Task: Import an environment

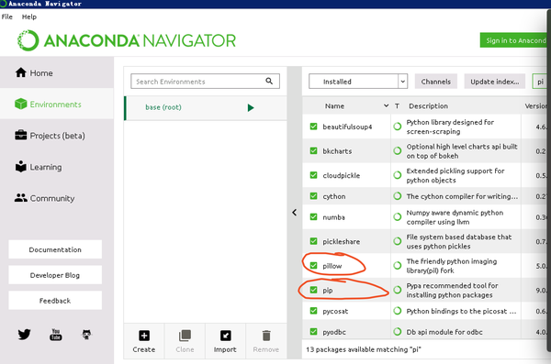Action: pyautogui.click(x=225, y=341)
